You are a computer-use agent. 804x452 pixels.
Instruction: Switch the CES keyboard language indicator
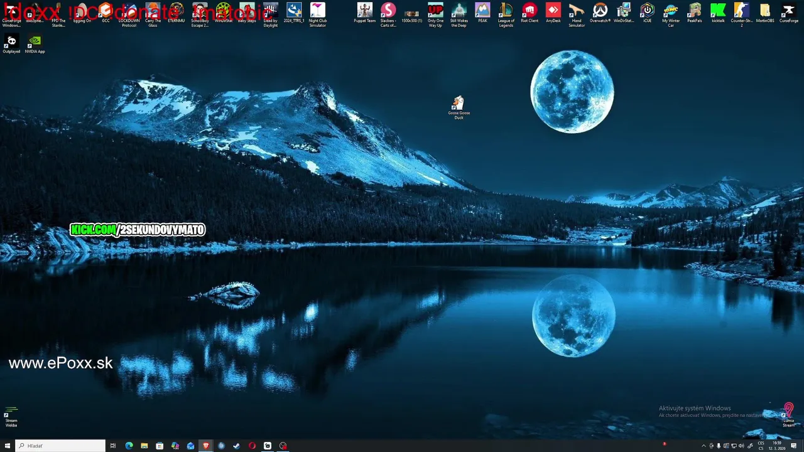[x=761, y=446]
